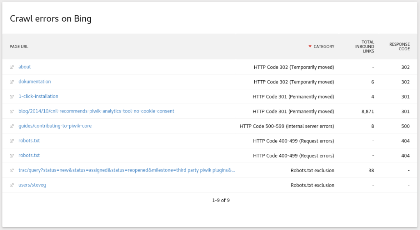420x230 pixels.
Task: Open the dokumentation URL link
Action: [34, 82]
